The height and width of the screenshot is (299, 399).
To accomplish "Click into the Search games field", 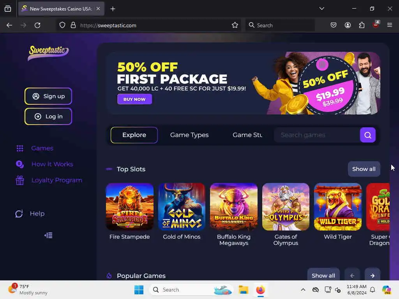I will coord(317,135).
